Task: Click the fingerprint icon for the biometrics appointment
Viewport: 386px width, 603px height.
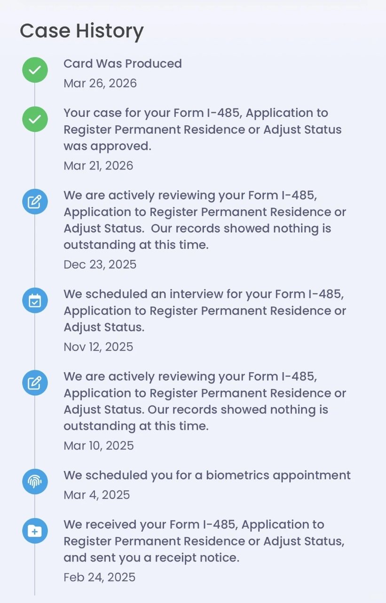Action: pos(35,481)
